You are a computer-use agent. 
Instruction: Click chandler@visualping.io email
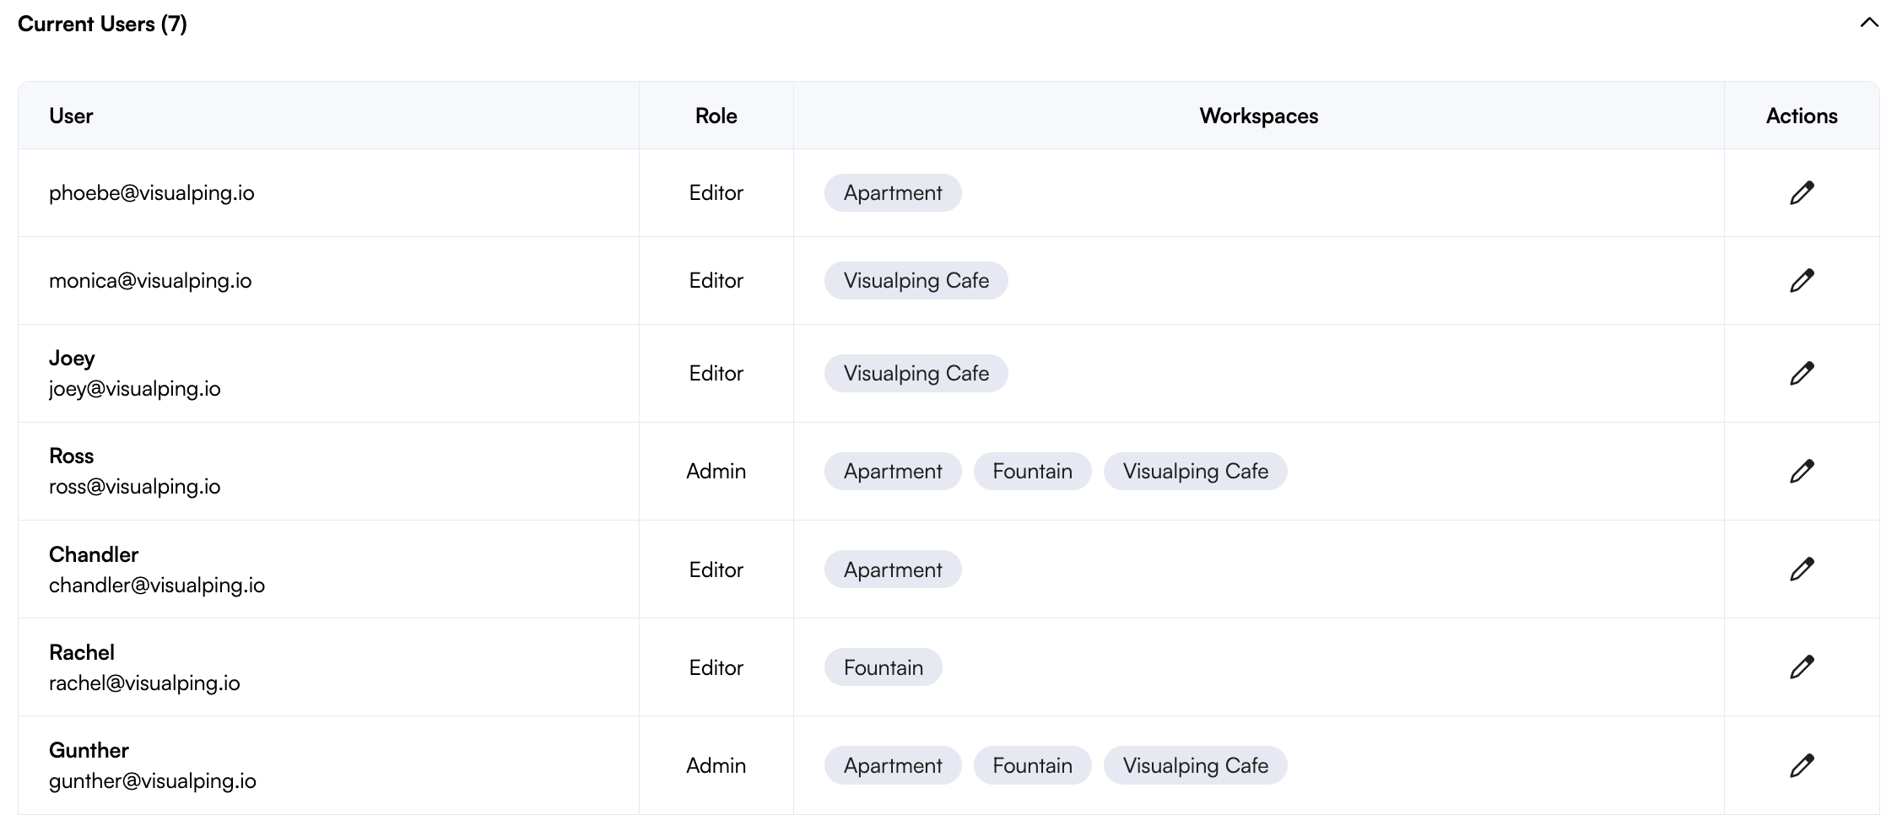157,585
